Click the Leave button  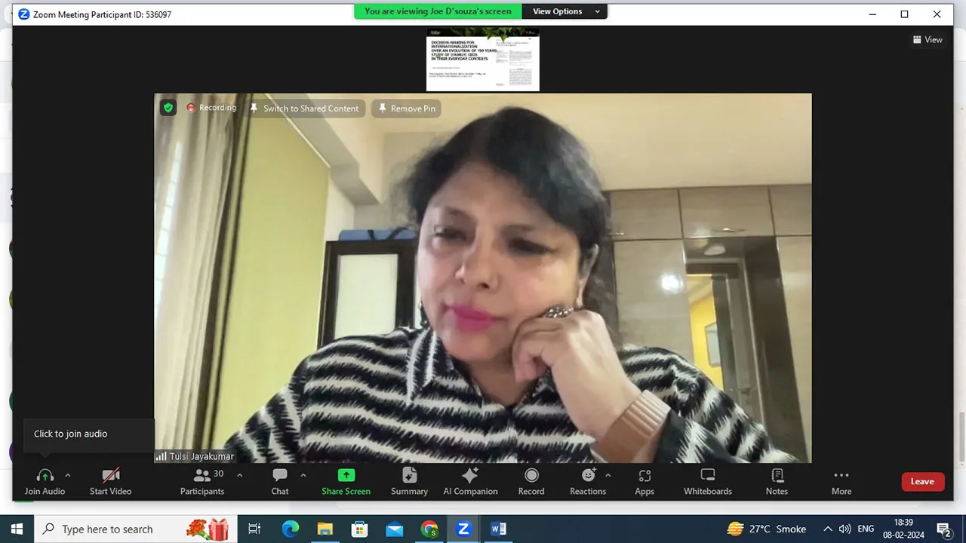[x=922, y=481]
